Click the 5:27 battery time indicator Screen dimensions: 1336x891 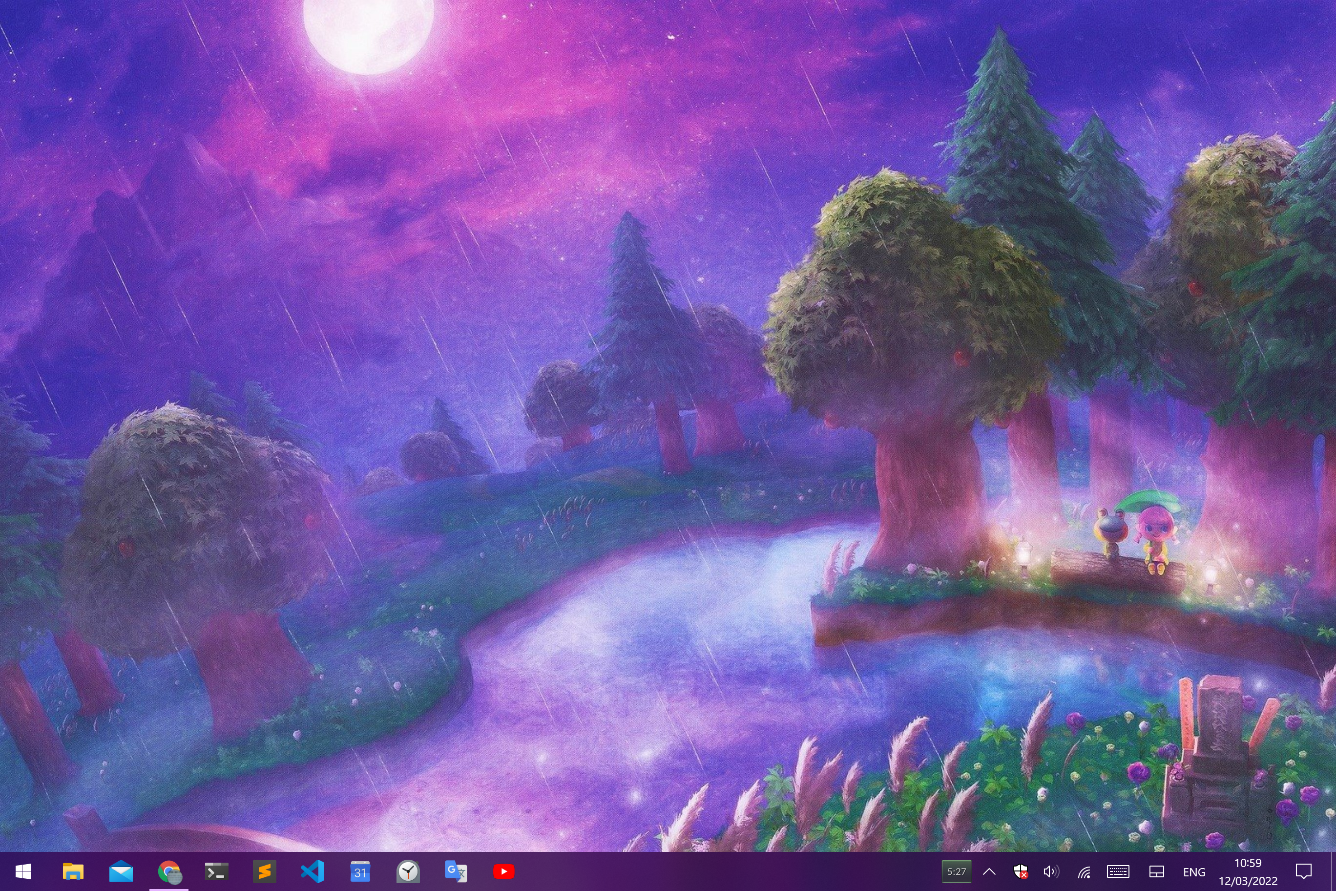click(x=957, y=871)
